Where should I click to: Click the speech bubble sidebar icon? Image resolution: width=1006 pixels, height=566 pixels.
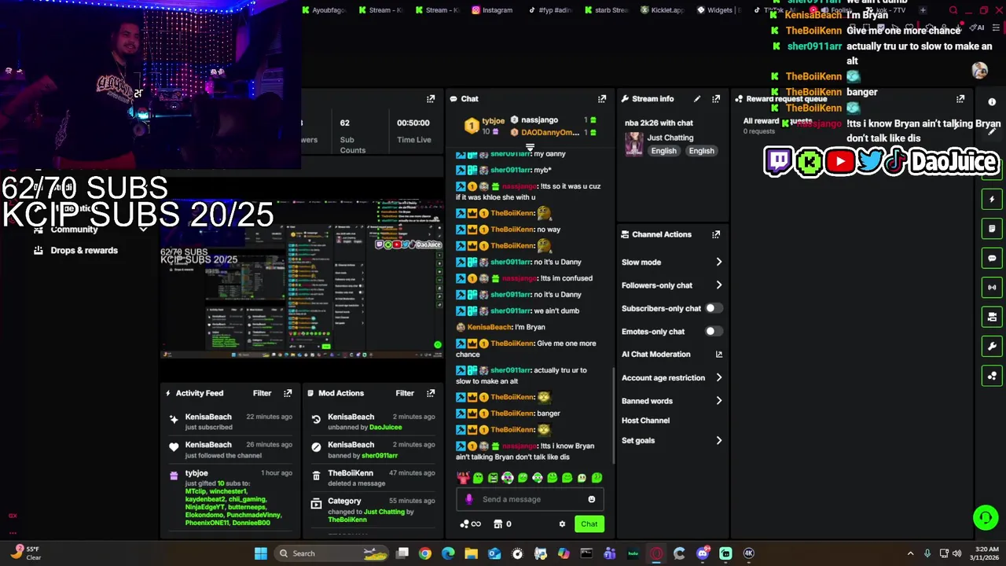tap(992, 258)
